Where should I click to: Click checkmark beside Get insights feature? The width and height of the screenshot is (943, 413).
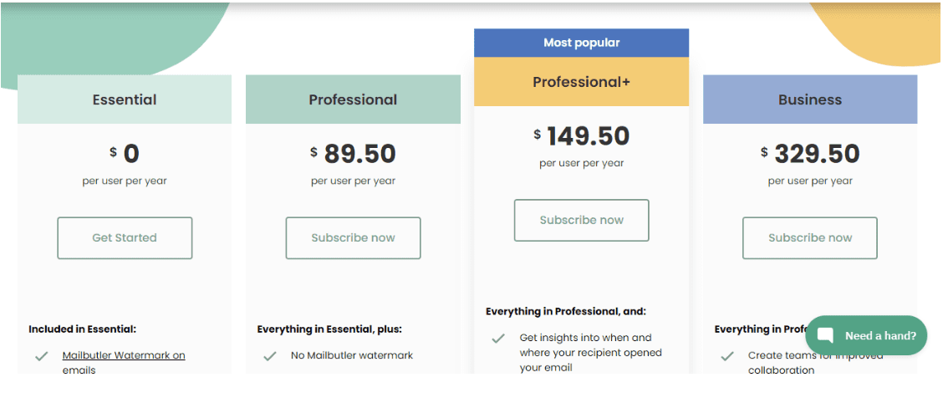pos(498,339)
